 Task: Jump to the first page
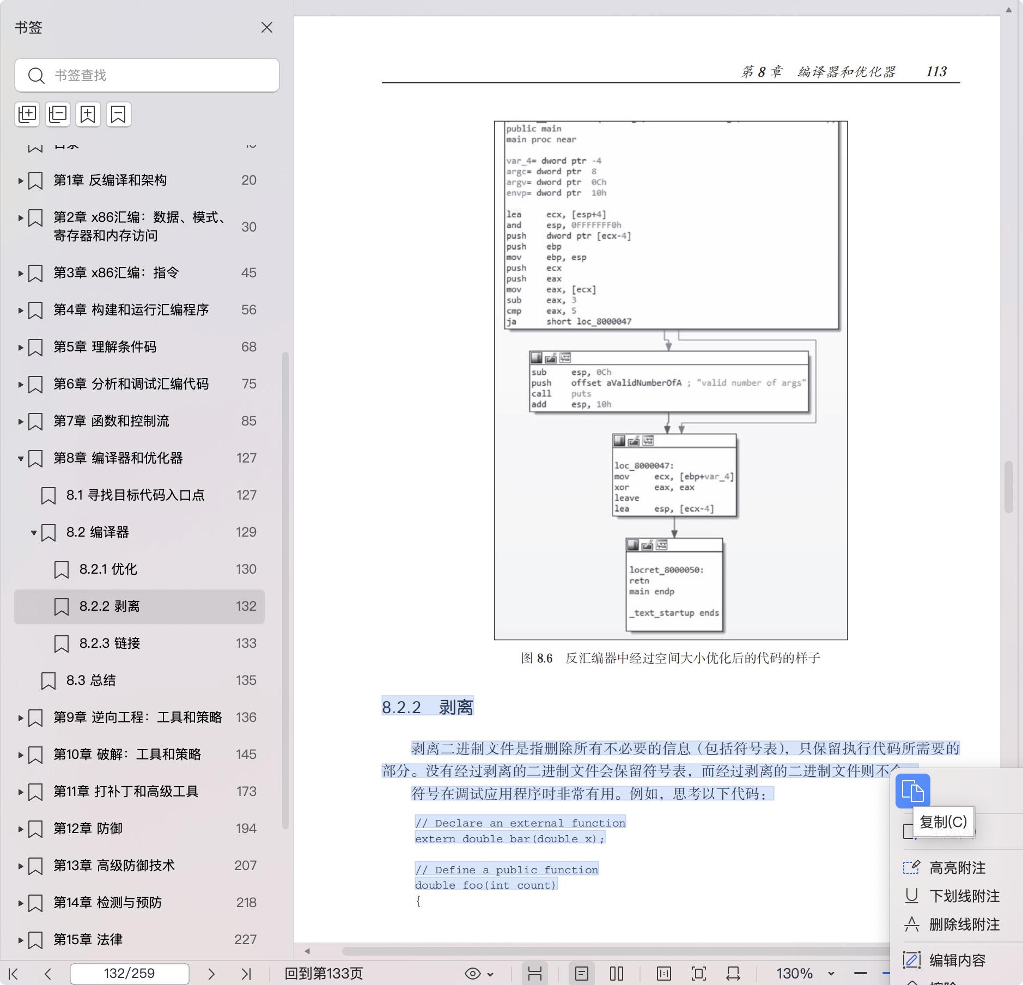(x=14, y=974)
